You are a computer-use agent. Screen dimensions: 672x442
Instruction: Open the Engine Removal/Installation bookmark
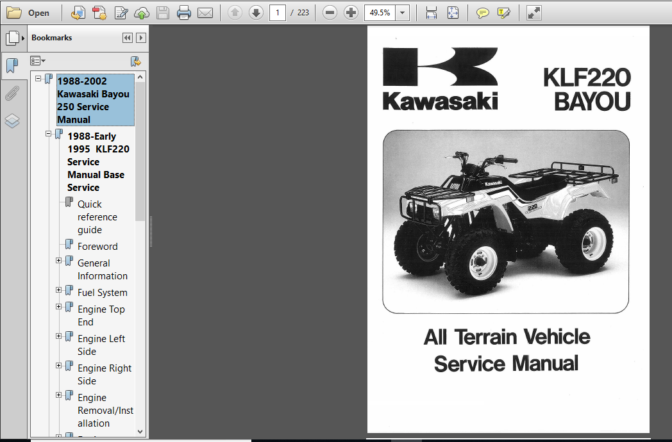[x=105, y=411]
